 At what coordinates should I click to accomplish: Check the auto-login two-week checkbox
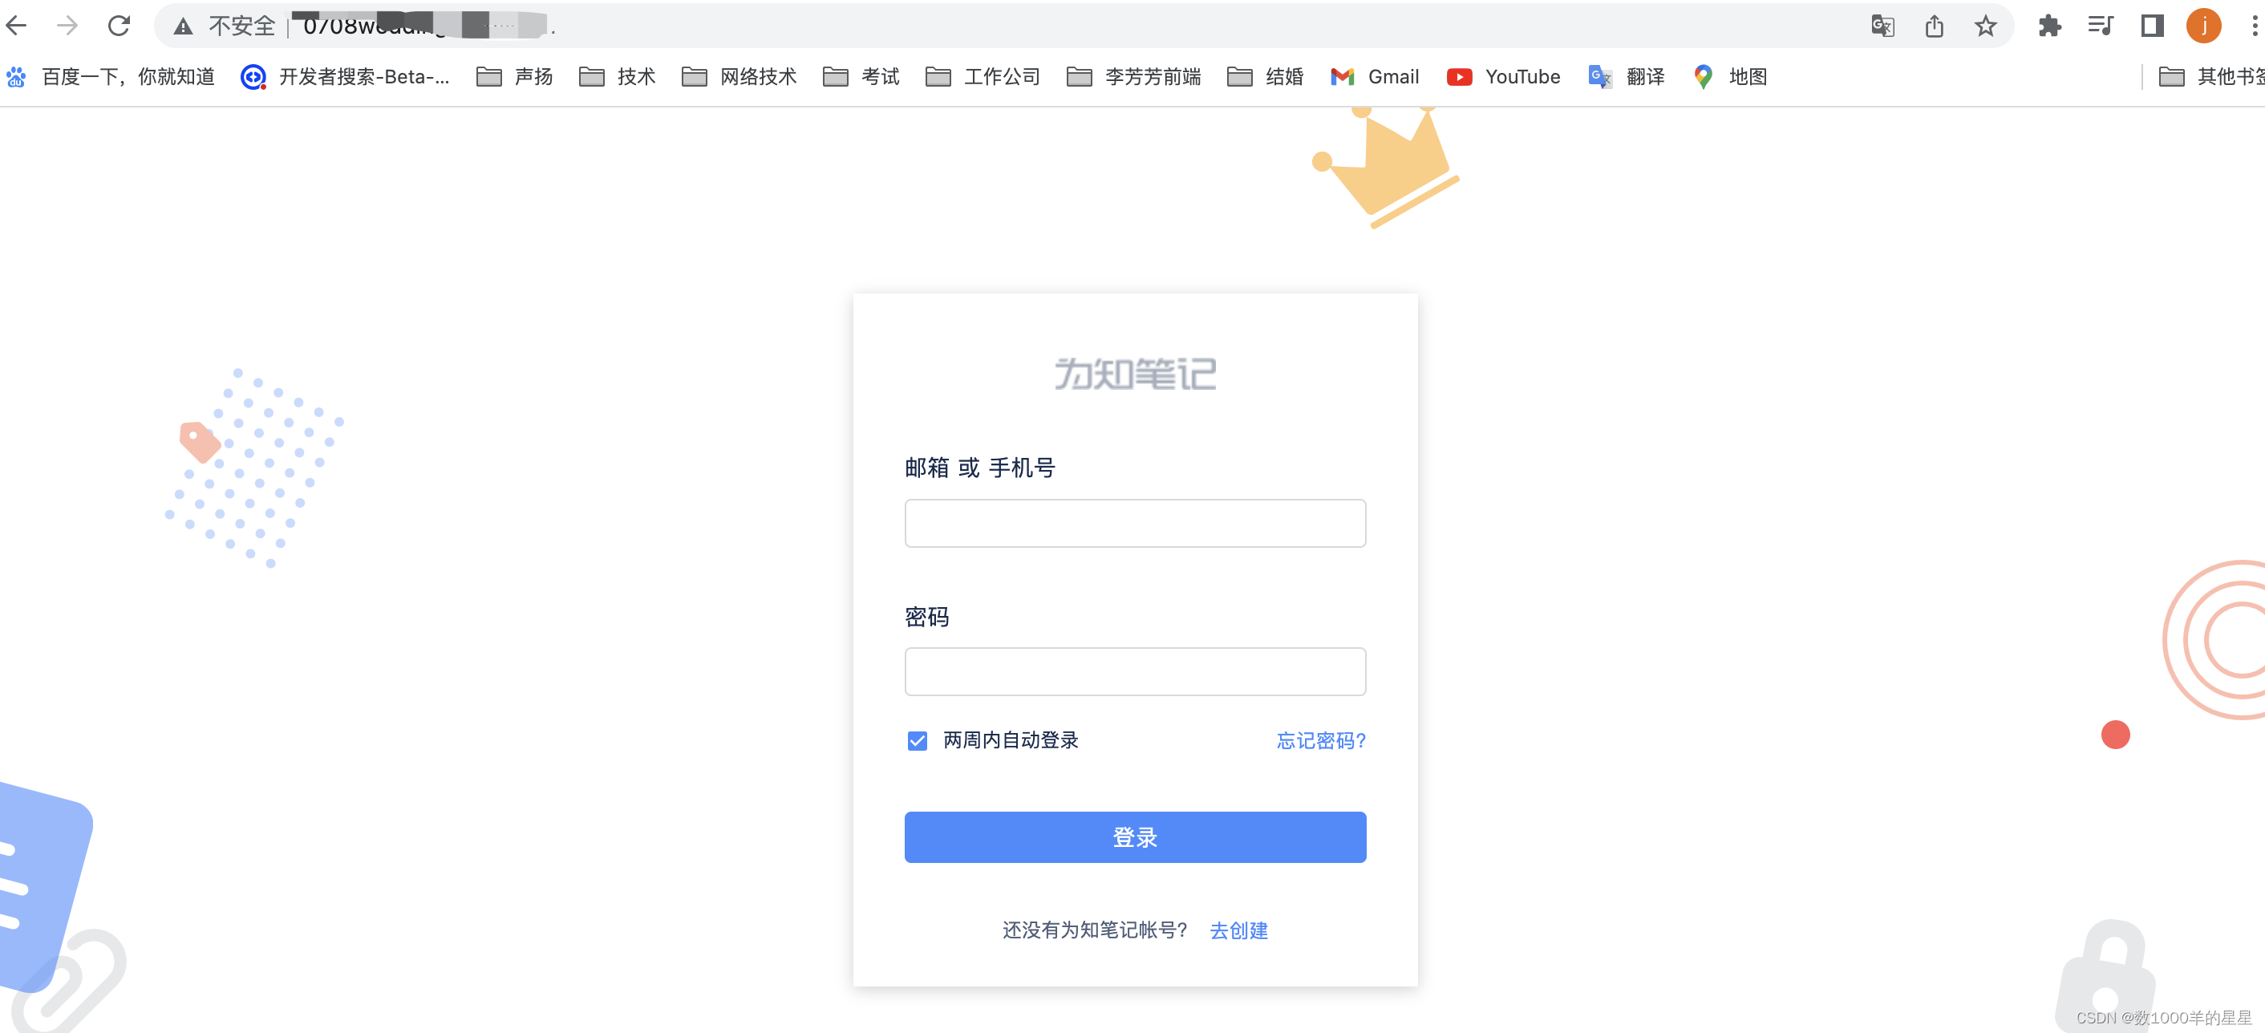point(916,739)
